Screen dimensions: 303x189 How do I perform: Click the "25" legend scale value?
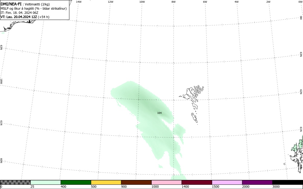(x=32, y=187)
